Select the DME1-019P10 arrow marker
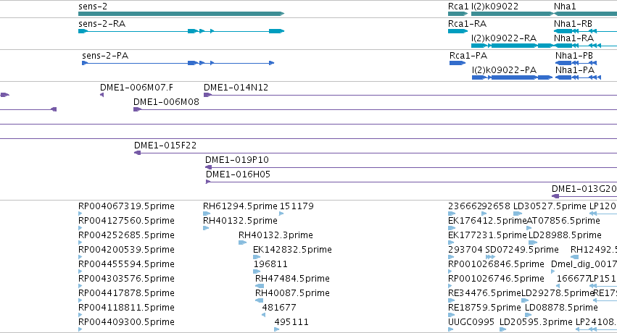617x333 pixels. point(209,167)
